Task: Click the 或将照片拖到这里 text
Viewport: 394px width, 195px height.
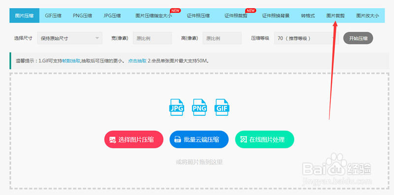Action: click(199, 162)
